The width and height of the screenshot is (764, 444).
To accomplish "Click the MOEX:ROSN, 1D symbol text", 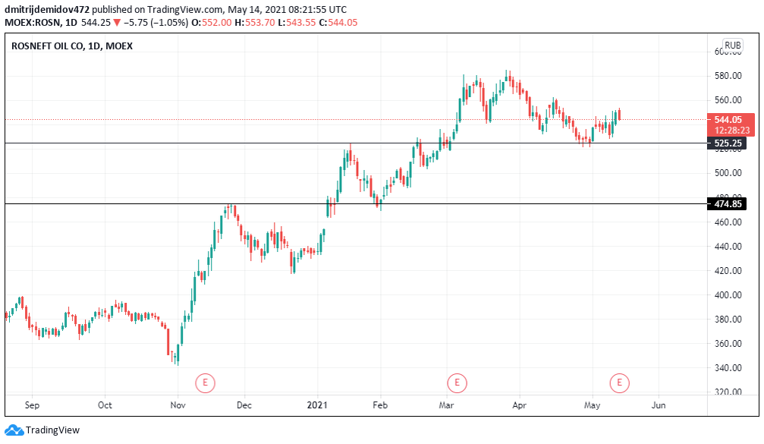I will click(41, 23).
